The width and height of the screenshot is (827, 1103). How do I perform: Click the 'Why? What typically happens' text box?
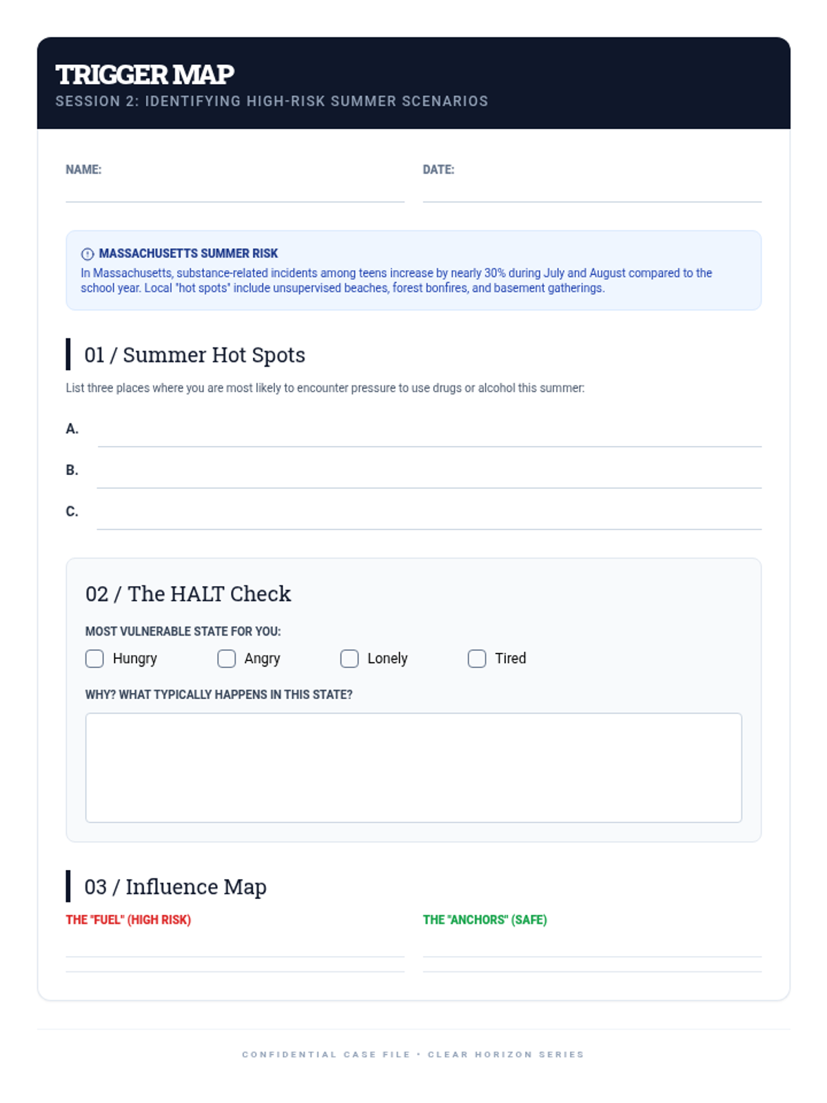tap(413, 767)
